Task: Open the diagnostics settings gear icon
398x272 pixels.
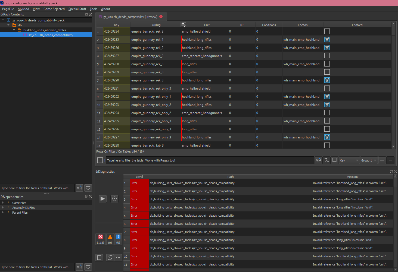Action: tap(115, 199)
